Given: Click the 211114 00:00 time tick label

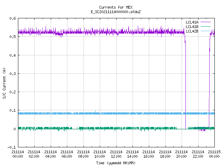Looking at the screenshot, I should point(18,154).
